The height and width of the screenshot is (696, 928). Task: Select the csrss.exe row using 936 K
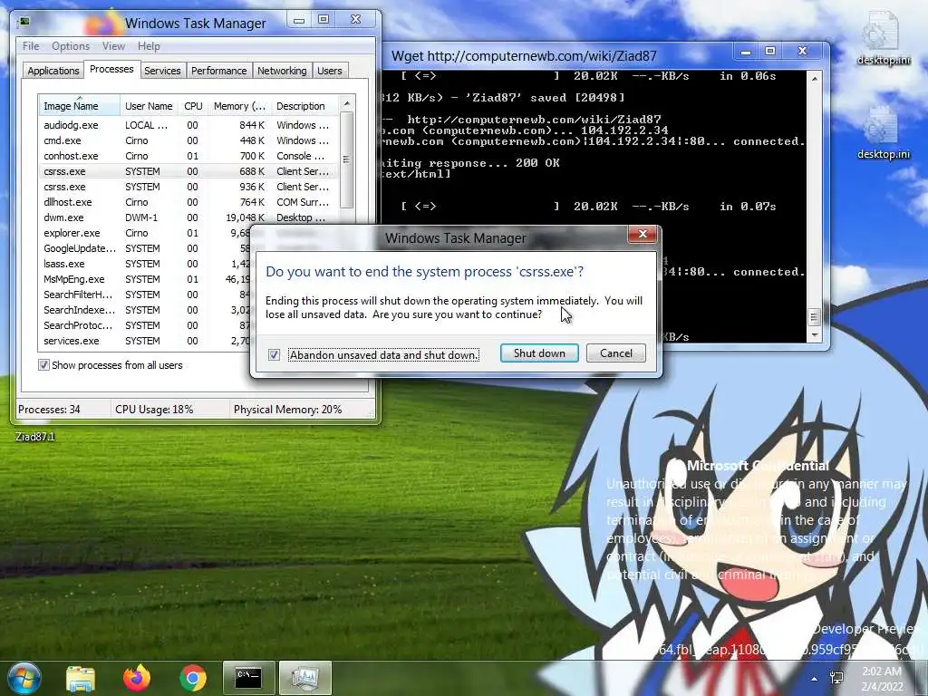click(x=188, y=187)
